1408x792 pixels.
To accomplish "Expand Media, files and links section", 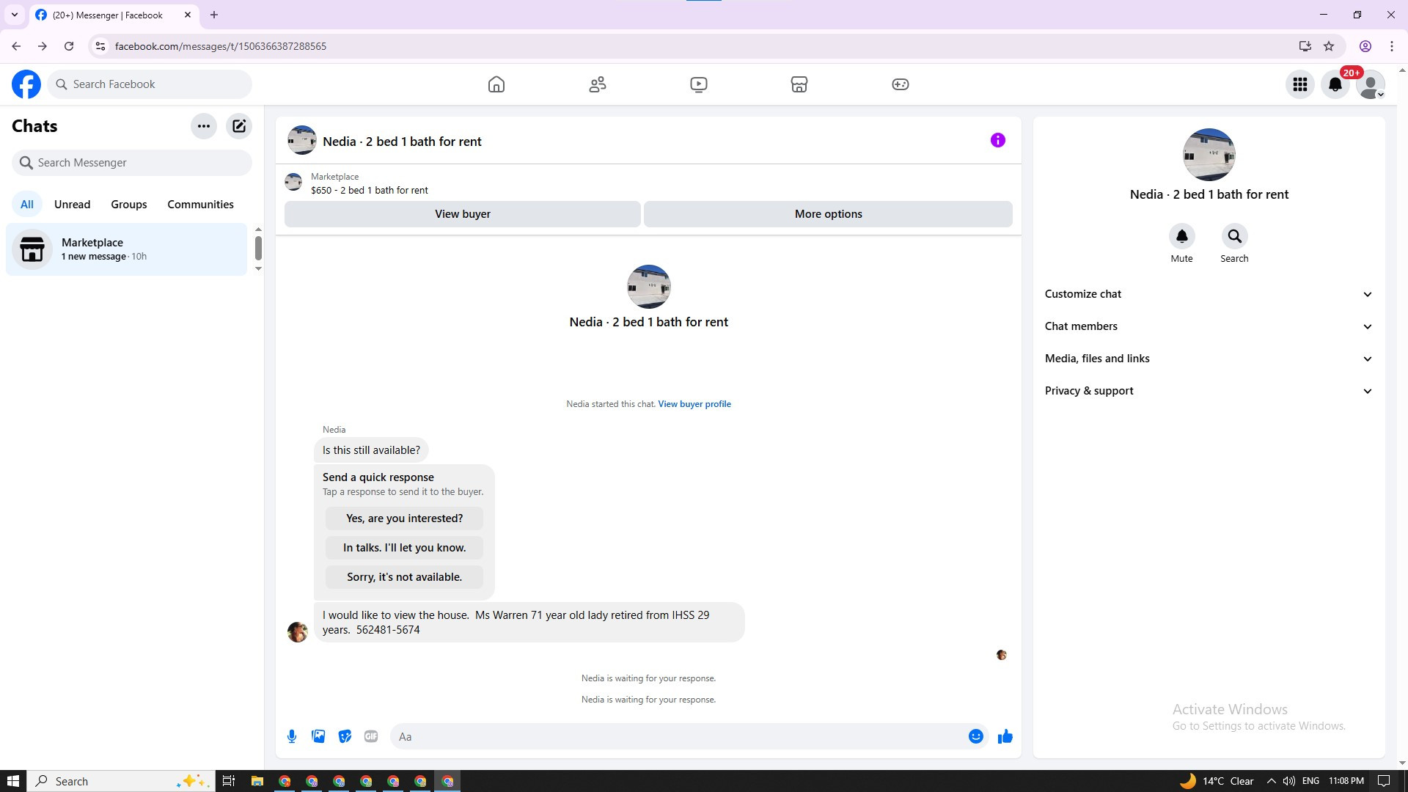I will pyautogui.click(x=1209, y=359).
